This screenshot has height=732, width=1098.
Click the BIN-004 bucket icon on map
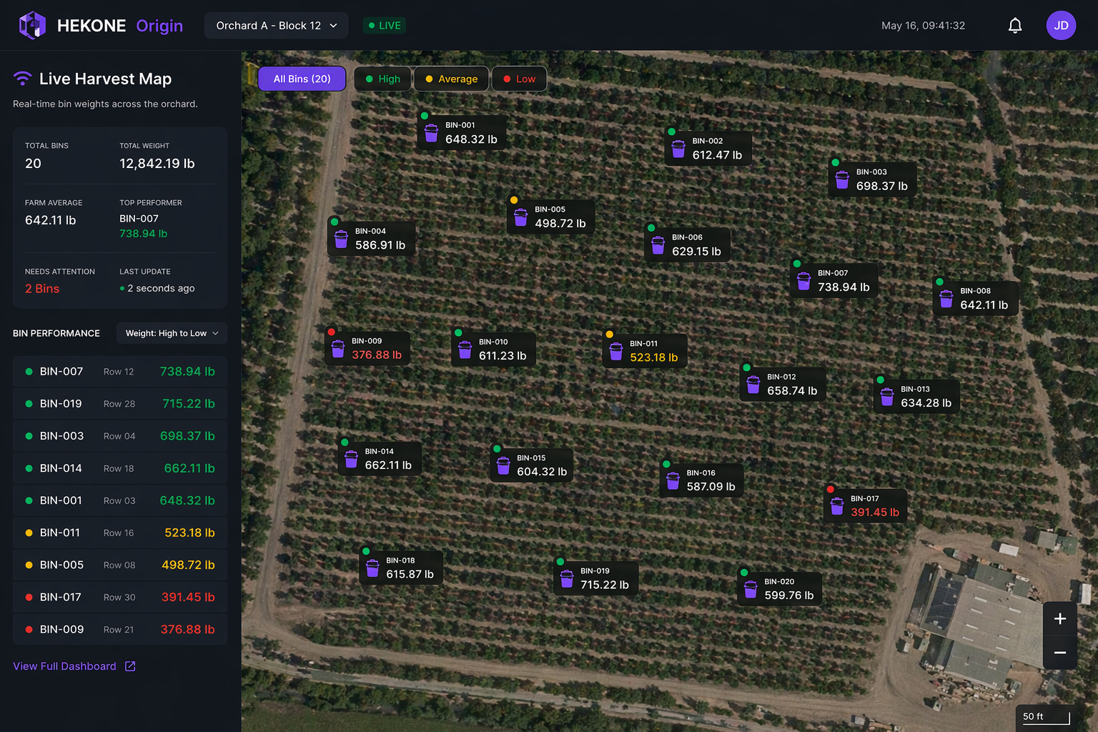341,239
